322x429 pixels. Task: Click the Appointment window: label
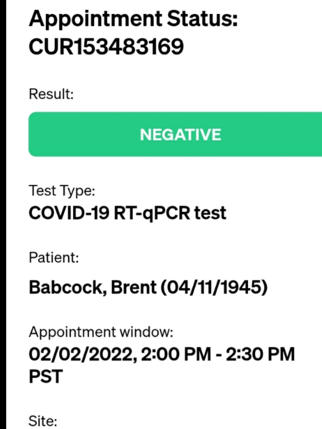click(101, 333)
